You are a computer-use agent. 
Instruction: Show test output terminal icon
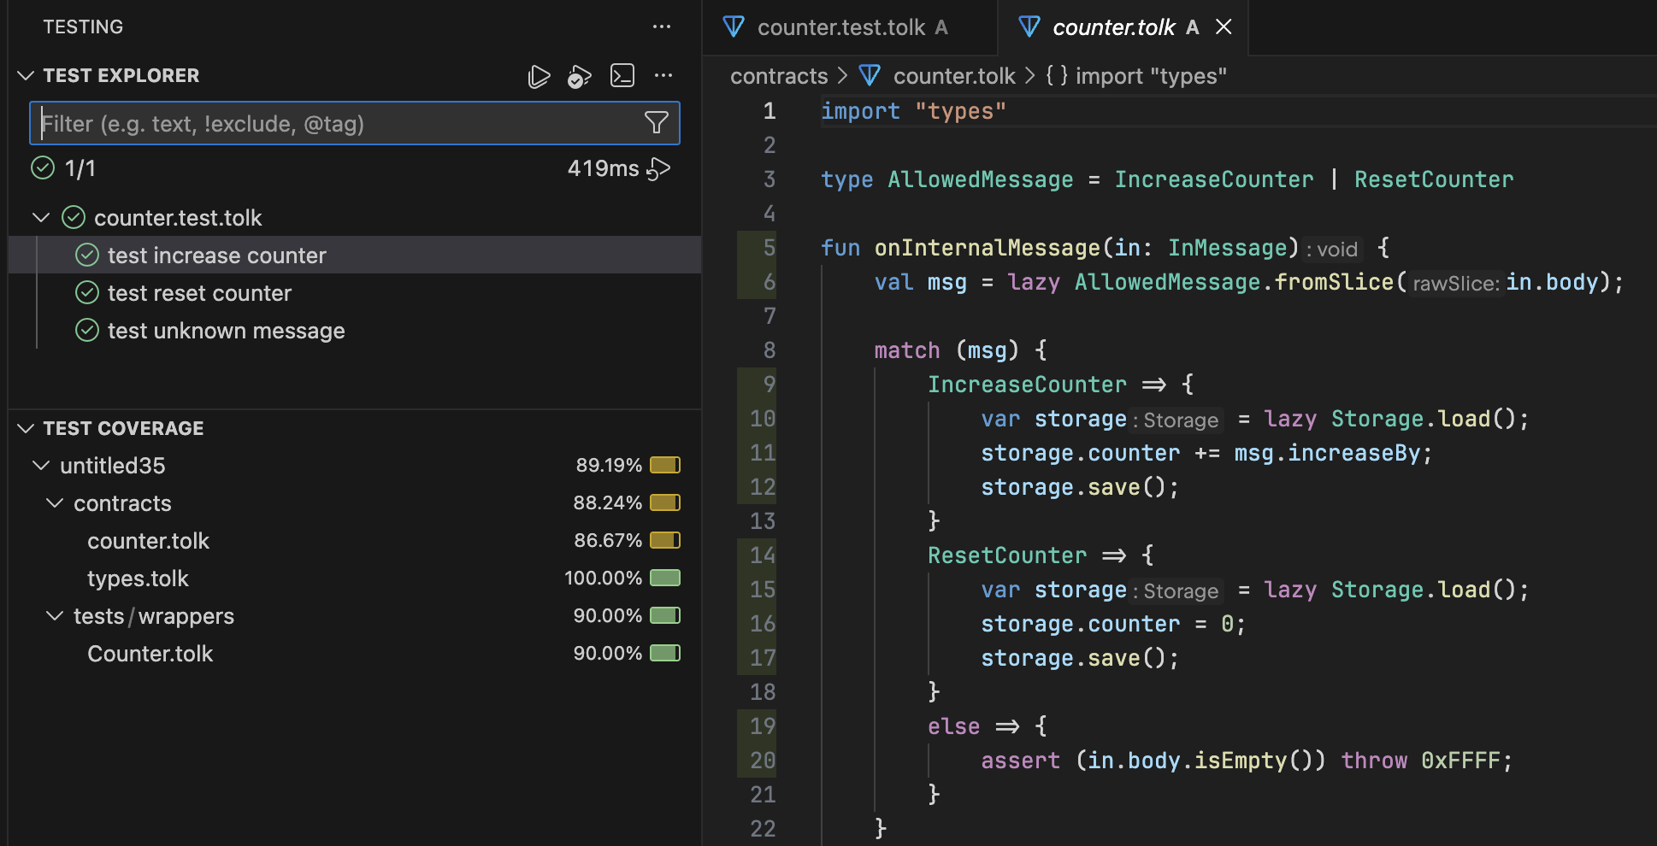click(622, 76)
